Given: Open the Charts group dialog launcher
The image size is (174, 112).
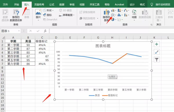Looking at the screenshot, I should coord(151,25).
